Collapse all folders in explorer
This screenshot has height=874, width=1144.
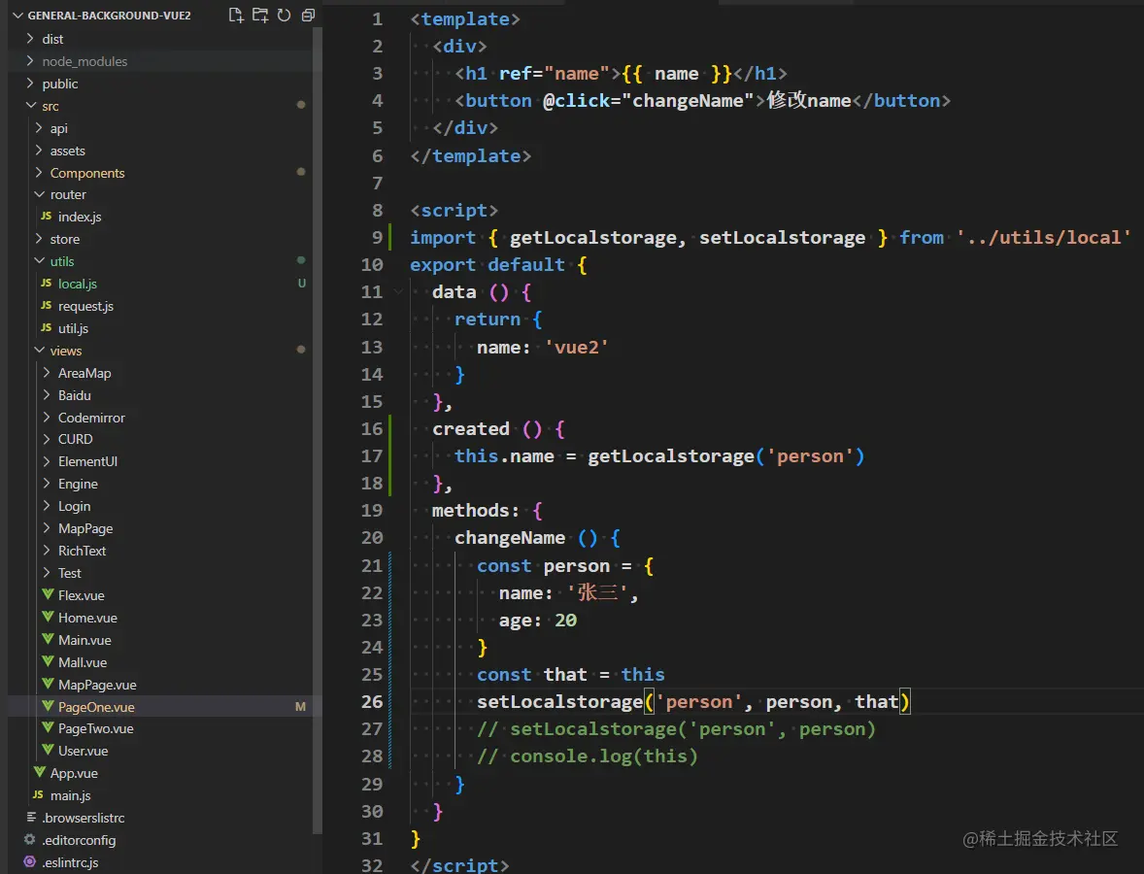308,16
